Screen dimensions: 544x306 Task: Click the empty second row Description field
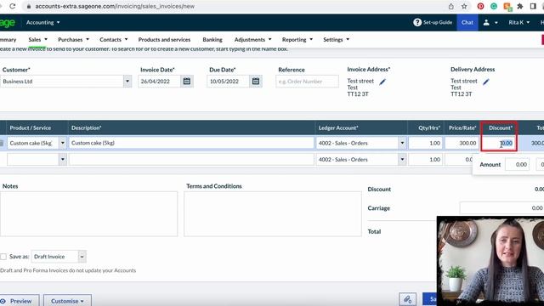click(191, 160)
